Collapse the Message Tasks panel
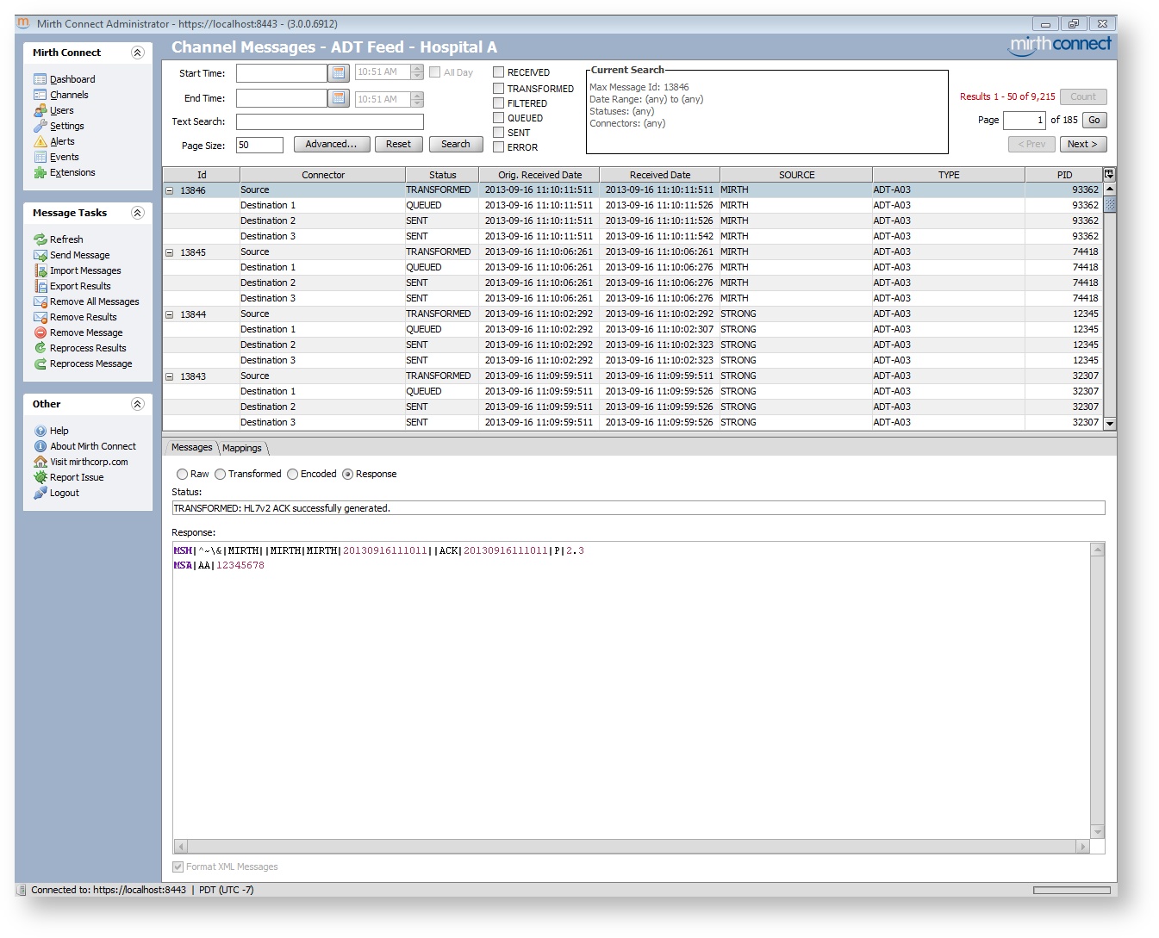 click(x=137, y=213)
